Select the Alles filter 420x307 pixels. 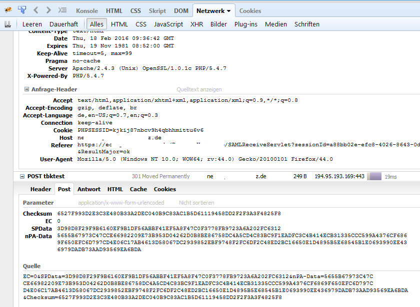96,24
